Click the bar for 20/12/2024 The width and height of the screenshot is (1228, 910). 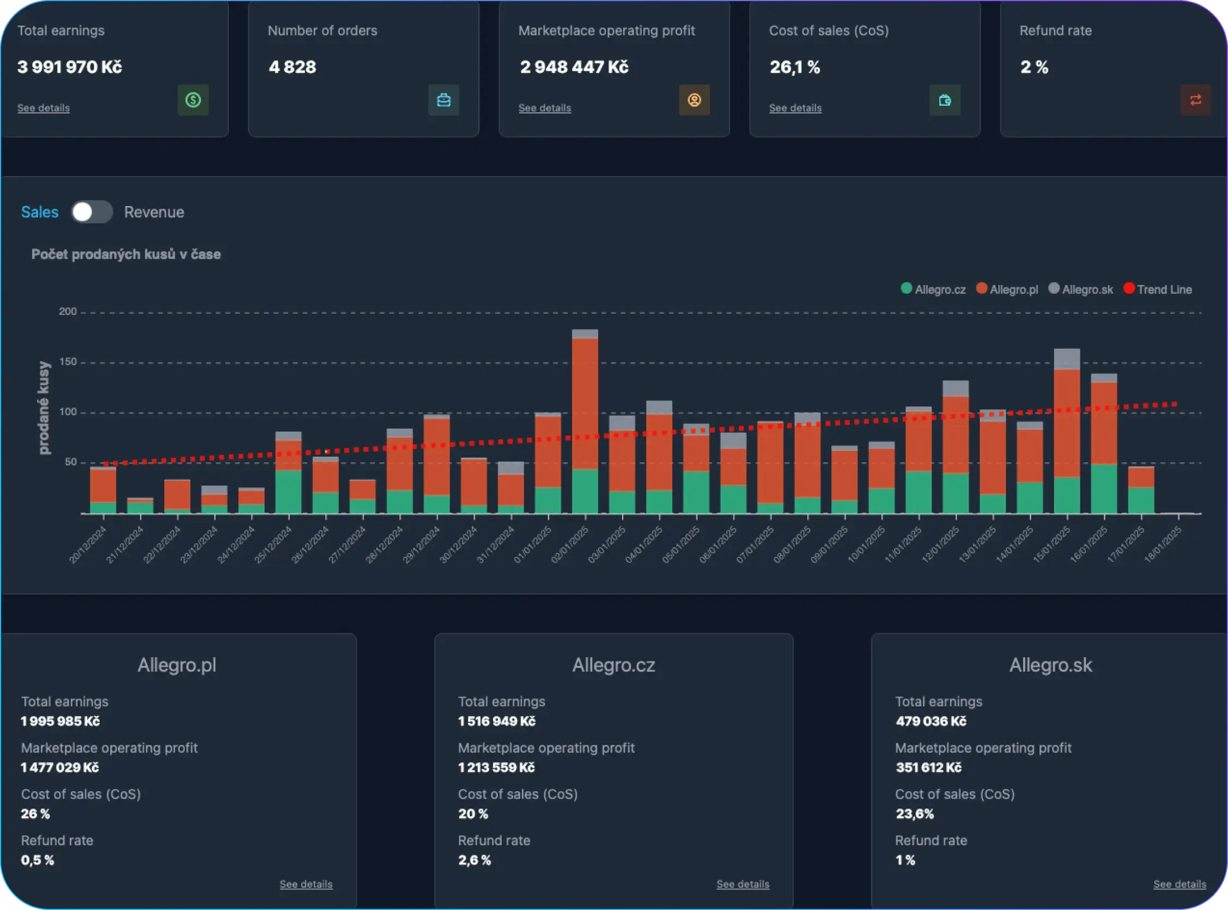pos(103,490)
